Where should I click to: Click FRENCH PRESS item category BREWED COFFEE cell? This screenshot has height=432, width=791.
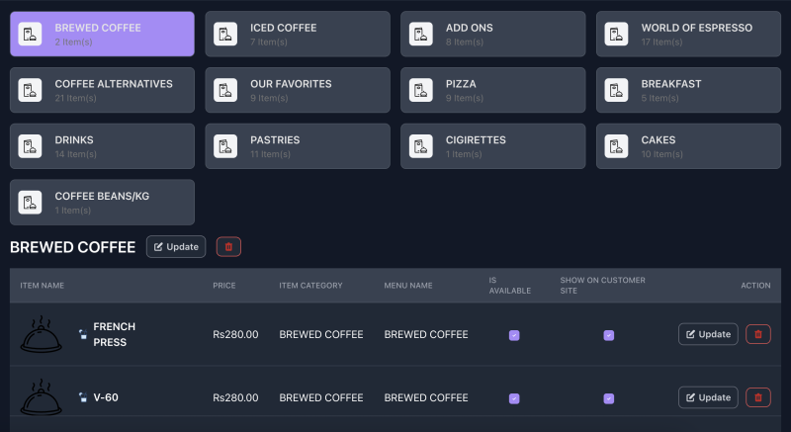[320, 334]
